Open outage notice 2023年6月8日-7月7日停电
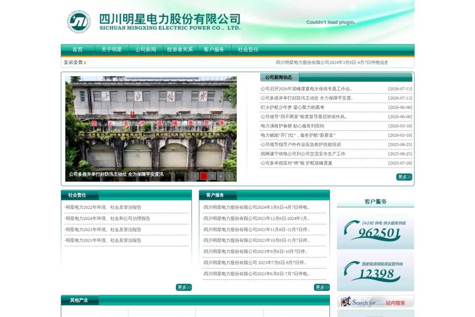Viewport: 475px width, 317px height. pyautogui.click(x=256, y=273)
